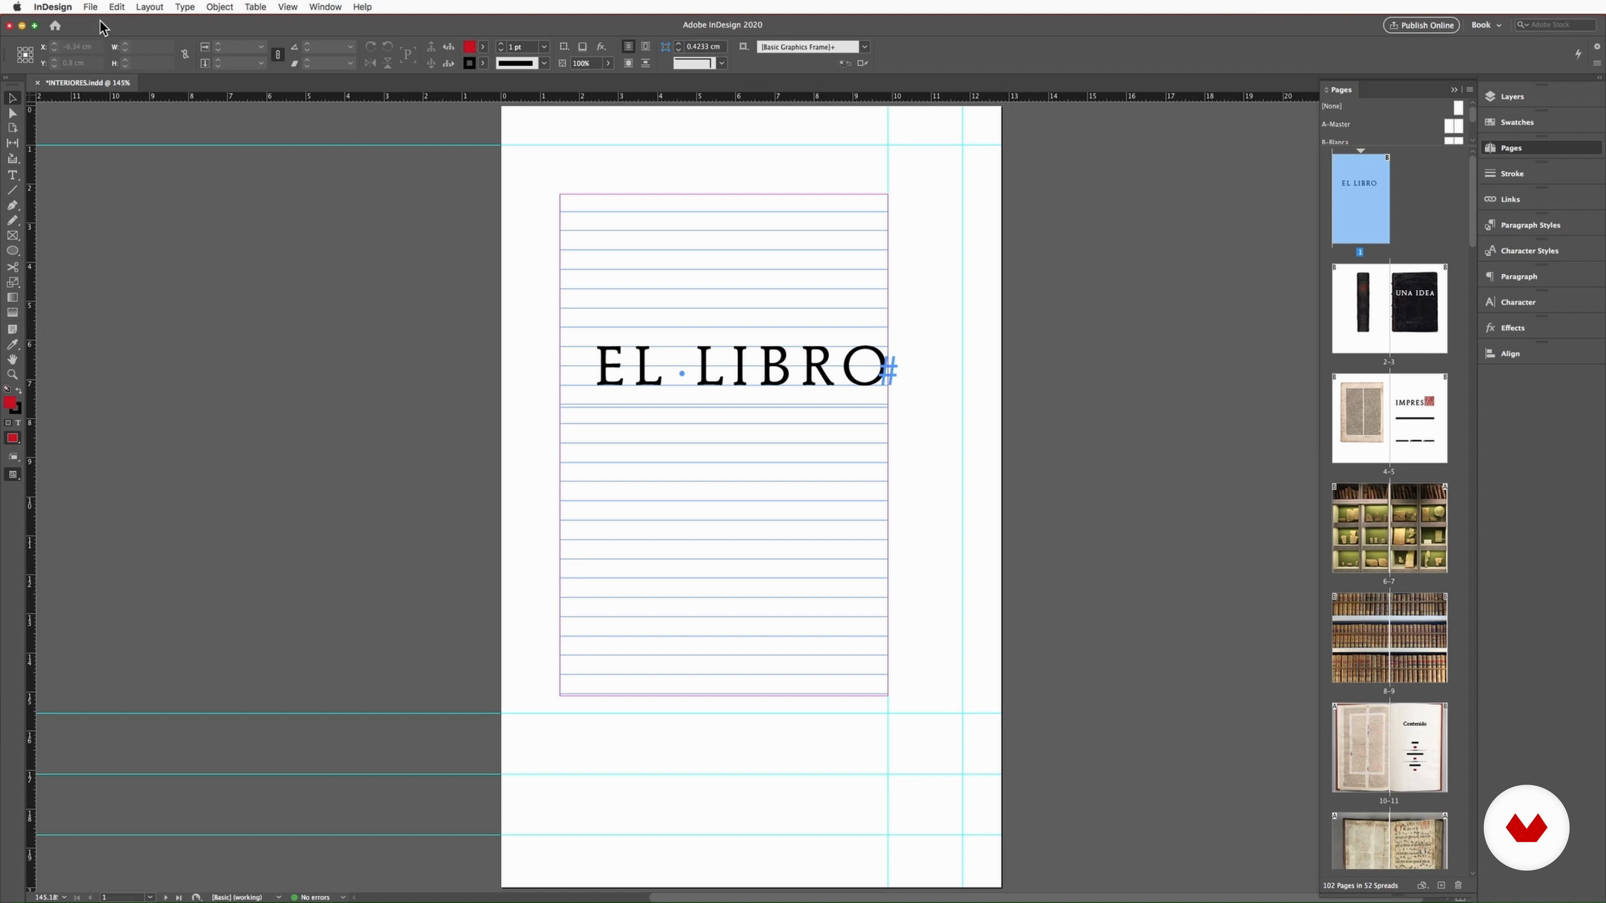Toggle the Apply Color button in toolbox

[x=12, y=438]
